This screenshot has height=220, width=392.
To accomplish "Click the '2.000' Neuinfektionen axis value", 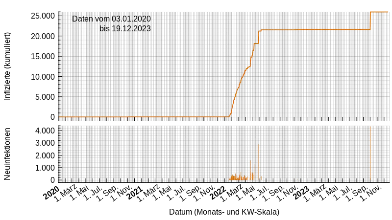I will point(45,155).
